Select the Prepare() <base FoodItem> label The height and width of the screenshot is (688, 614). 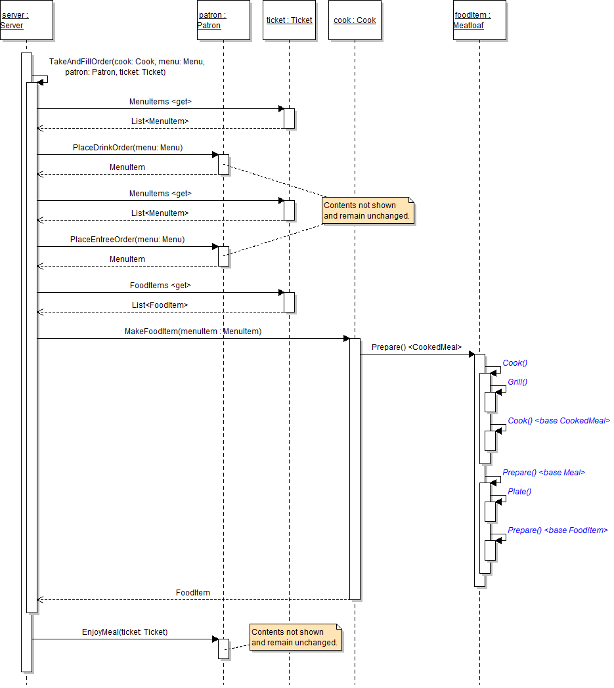click(558, 530)
